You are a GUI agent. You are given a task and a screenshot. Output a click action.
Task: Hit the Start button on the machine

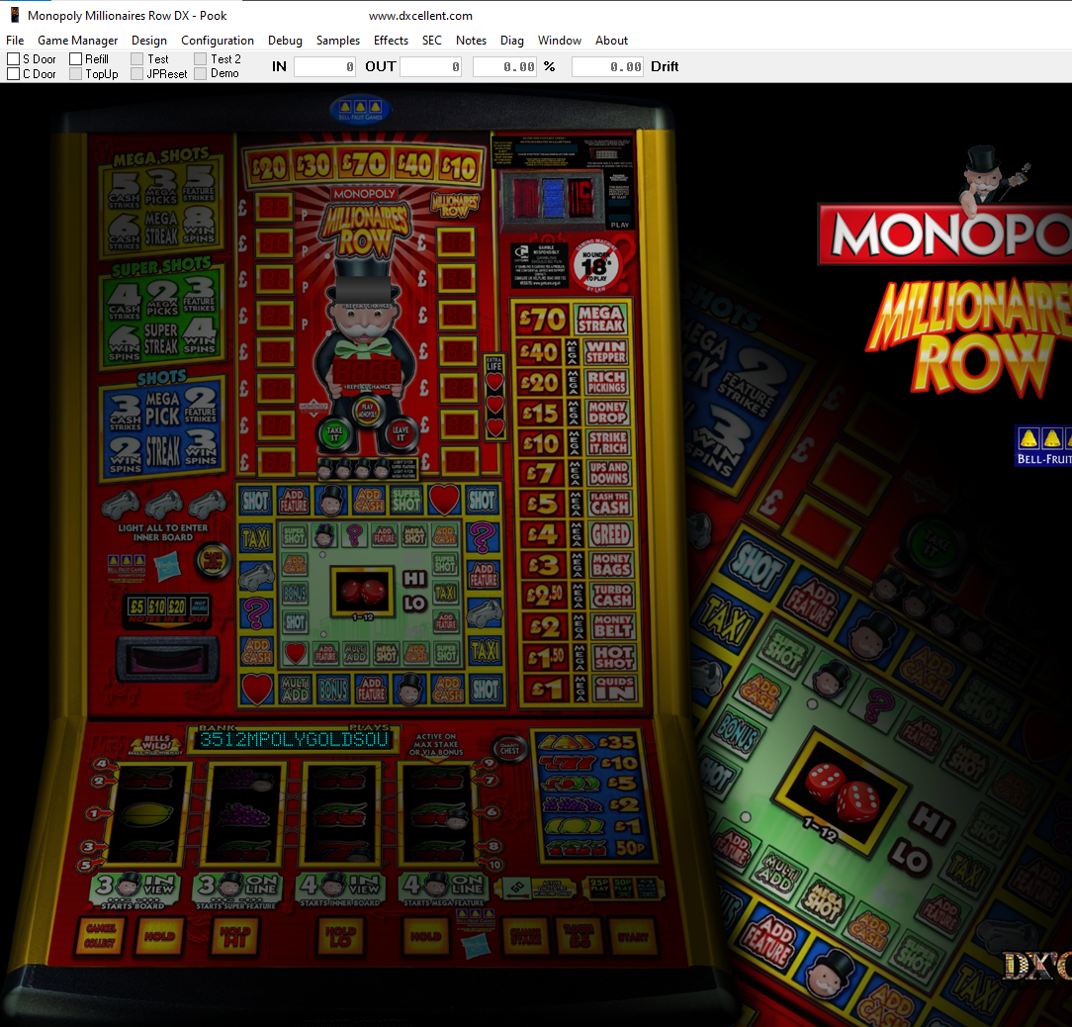pos(633,935)
